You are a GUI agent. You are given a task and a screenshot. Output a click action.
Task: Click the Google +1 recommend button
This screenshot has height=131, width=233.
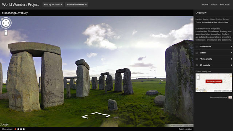point(230,97)
